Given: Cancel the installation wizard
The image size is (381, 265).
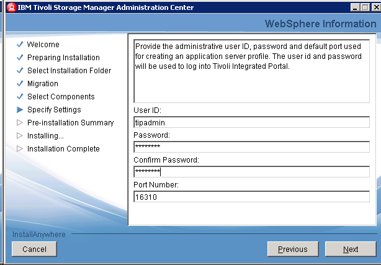Looking at the screenshot, I should (x=34, y=249).
